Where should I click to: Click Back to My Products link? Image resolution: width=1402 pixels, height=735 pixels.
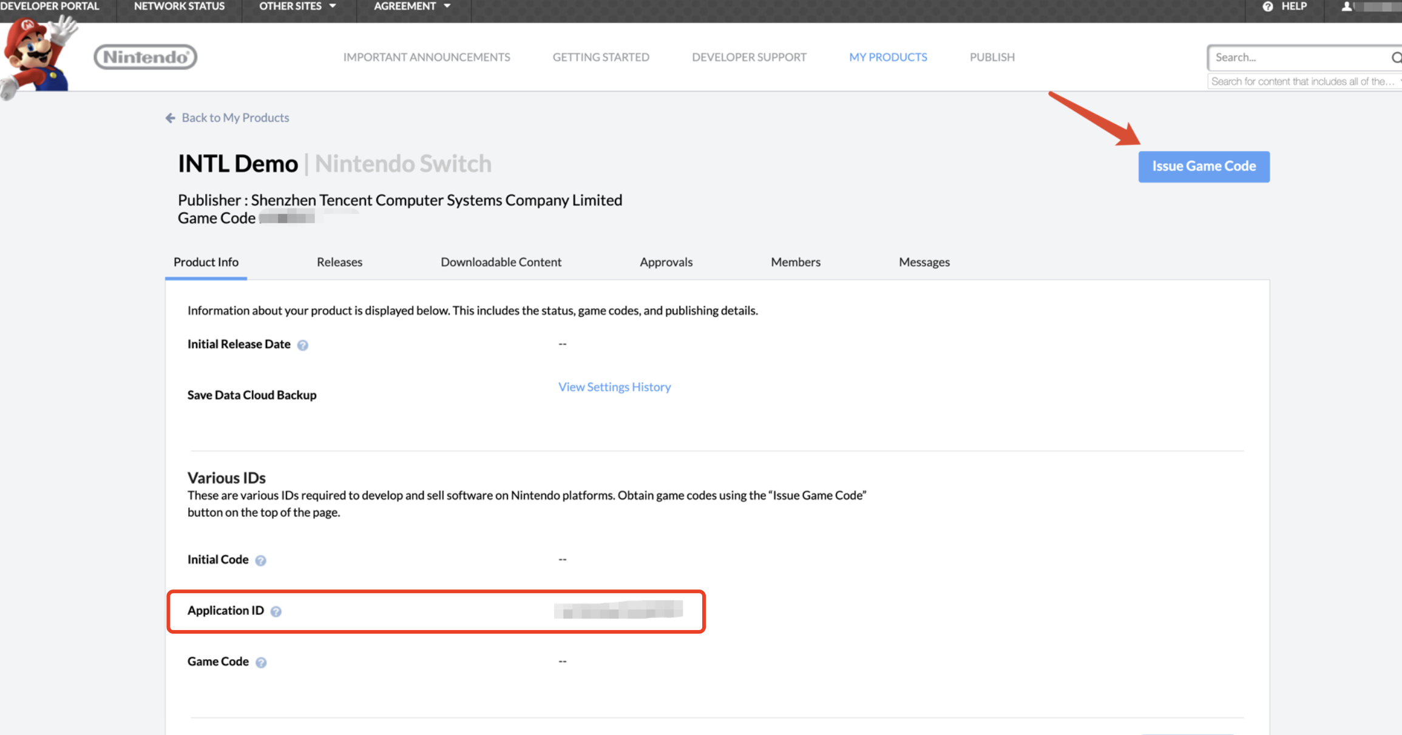227,117
